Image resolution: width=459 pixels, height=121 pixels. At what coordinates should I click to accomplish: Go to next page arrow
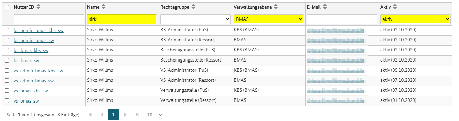coord(125,115)
